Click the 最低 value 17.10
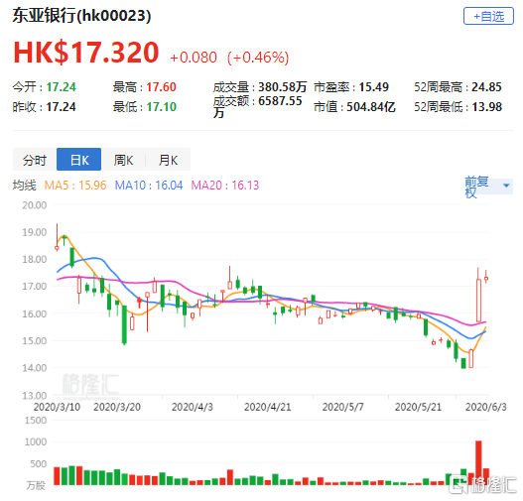The width and height of the screenshot is (523, 501). [x=161, y=107]
